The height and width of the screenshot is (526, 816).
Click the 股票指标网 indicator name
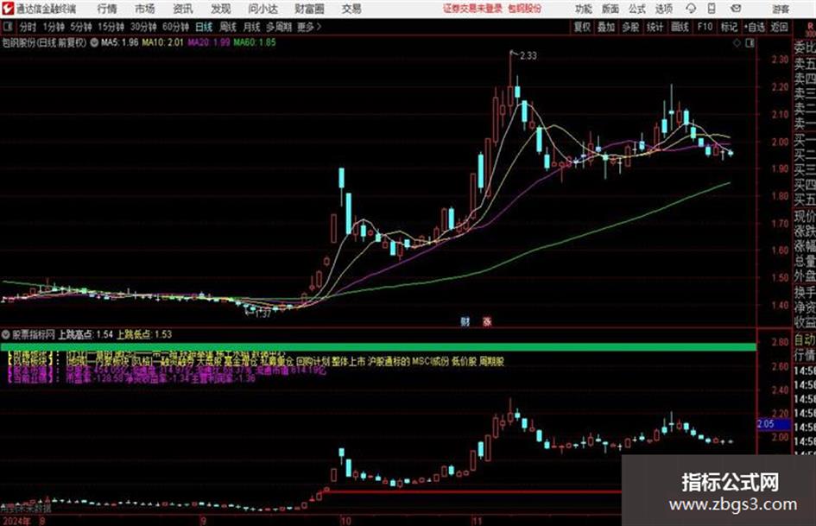tap(34, 334)
